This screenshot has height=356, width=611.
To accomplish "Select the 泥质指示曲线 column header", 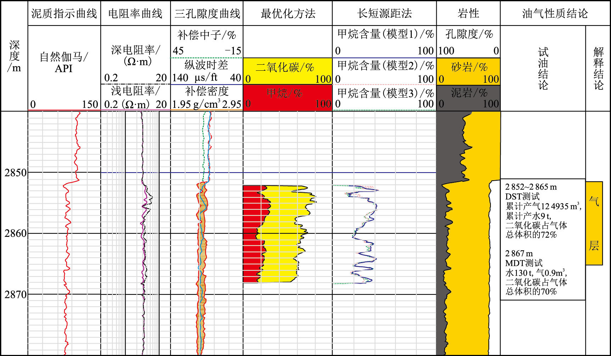I will coord(64,13).
